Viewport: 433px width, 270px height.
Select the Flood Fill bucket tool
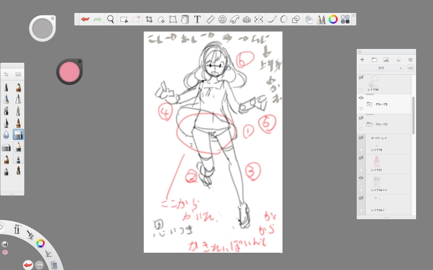pos(185,19)
